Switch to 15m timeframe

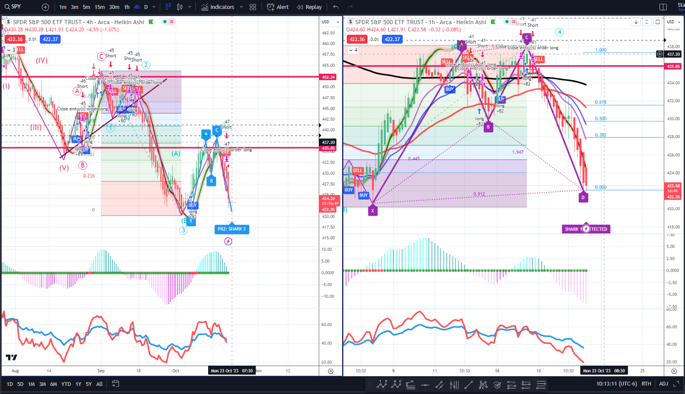coord(100,7)
